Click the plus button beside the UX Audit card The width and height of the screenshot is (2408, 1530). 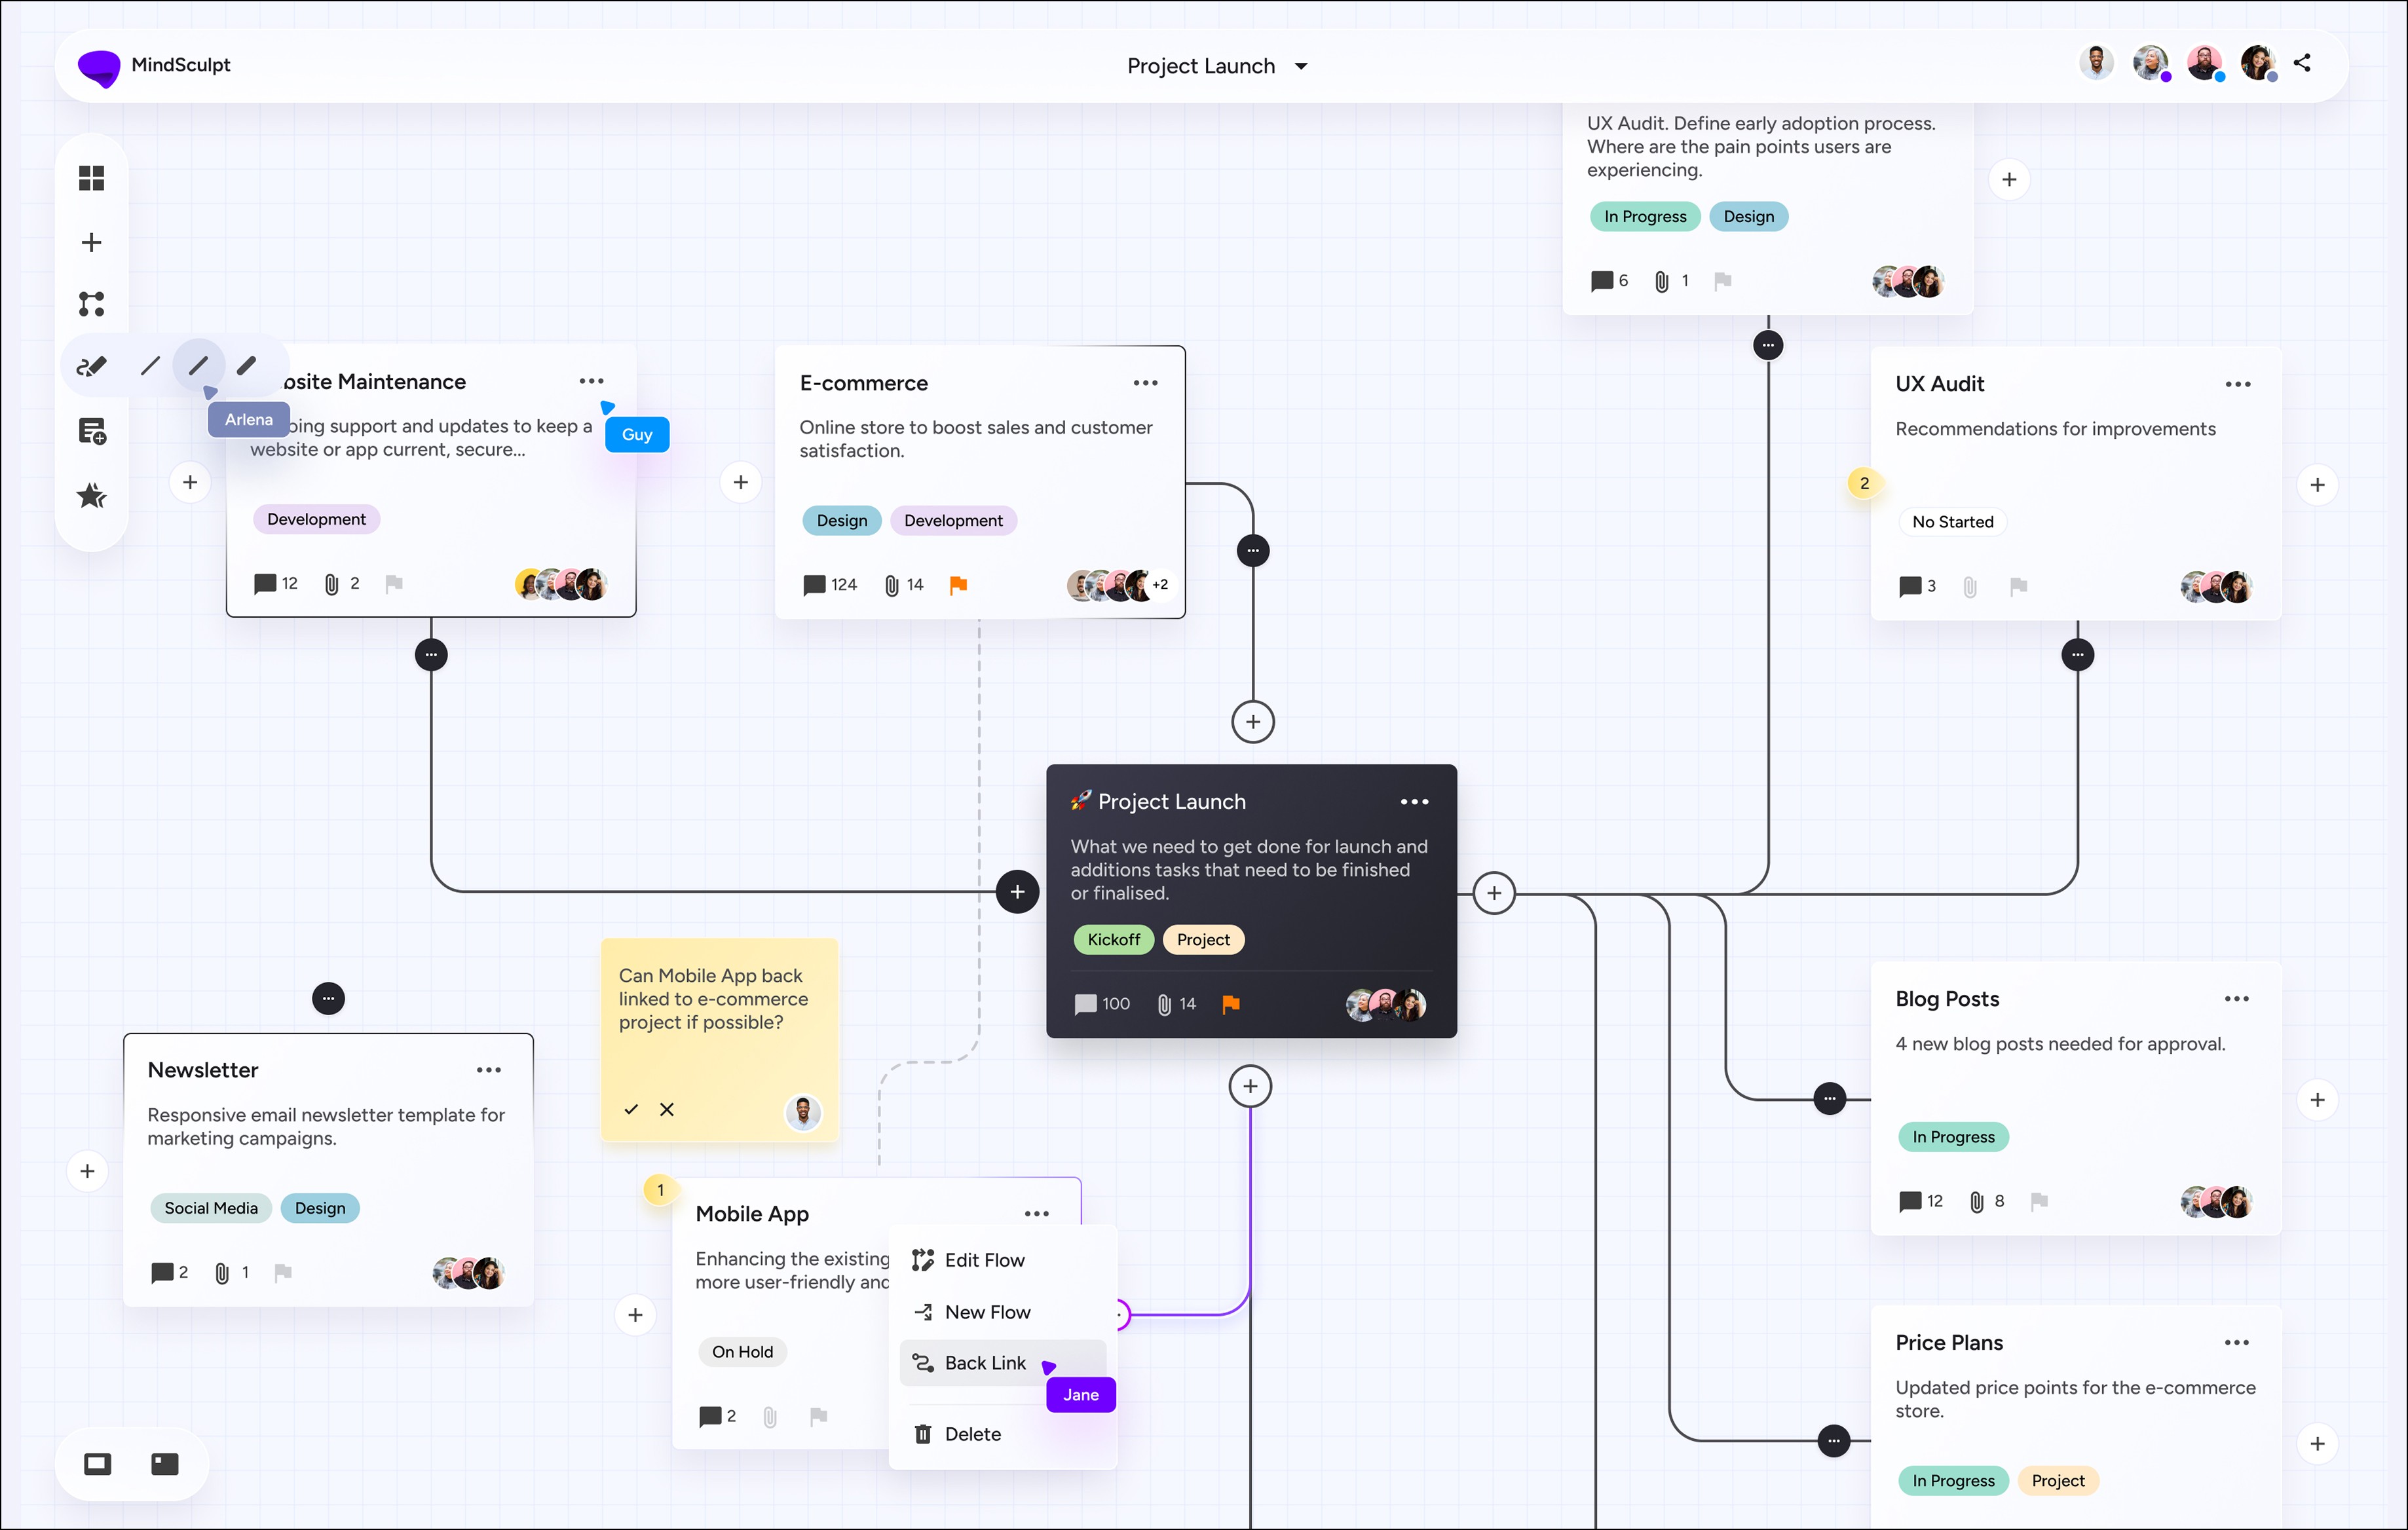[x=2318, y=484]
